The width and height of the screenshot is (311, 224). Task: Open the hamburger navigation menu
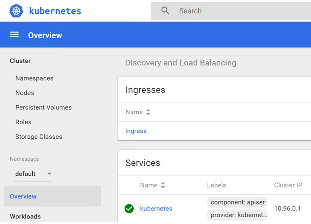point(14,35)
